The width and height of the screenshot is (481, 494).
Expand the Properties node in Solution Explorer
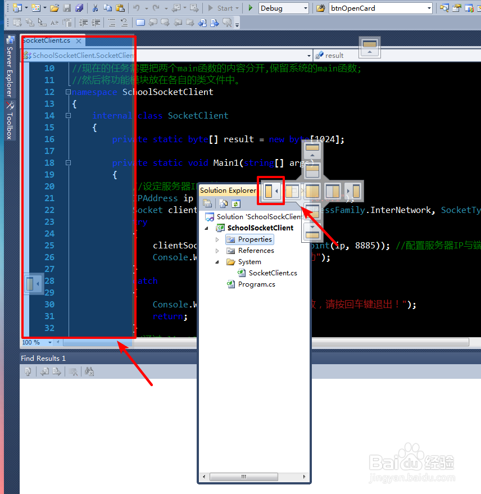(x=217, y=239)
